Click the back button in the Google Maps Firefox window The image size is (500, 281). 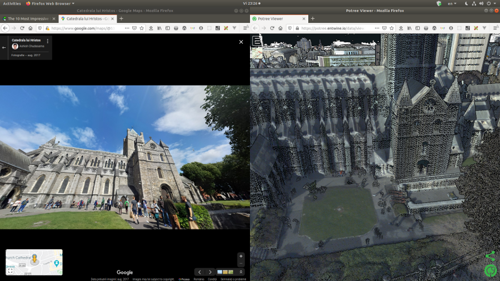(5, 28)
